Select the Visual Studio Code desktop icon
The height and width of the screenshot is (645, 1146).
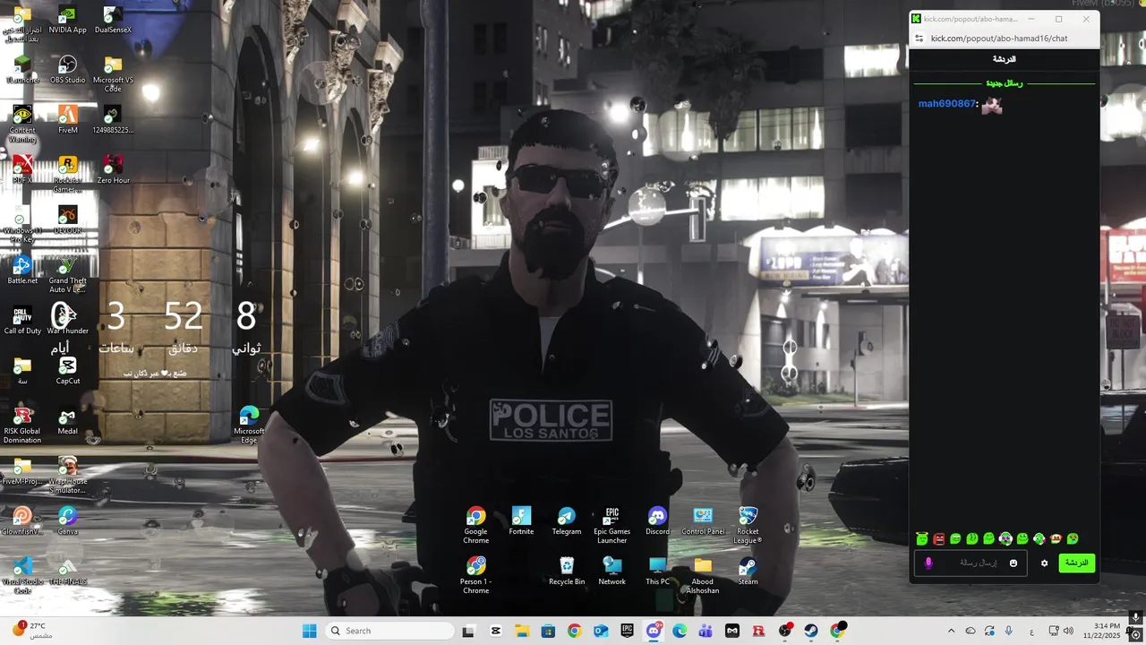22,576
